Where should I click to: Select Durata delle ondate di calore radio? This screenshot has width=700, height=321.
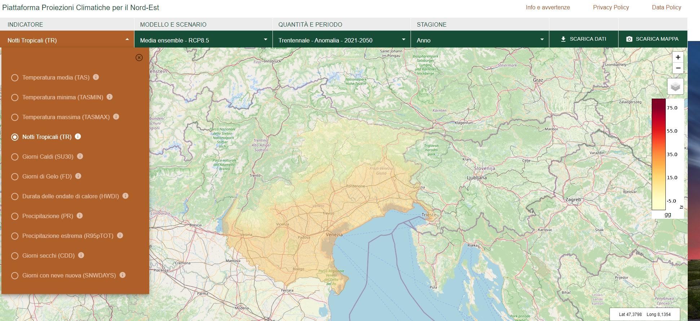coord(15,196)
